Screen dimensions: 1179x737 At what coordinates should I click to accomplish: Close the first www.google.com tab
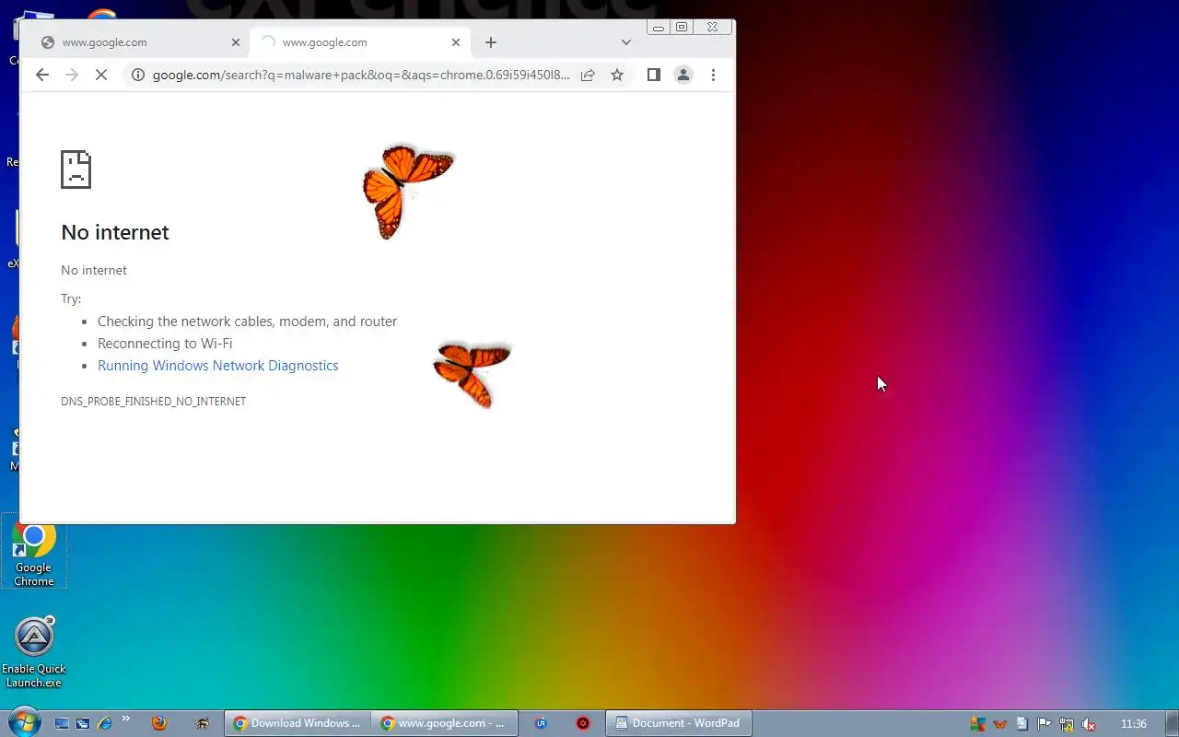coord(235,42)
